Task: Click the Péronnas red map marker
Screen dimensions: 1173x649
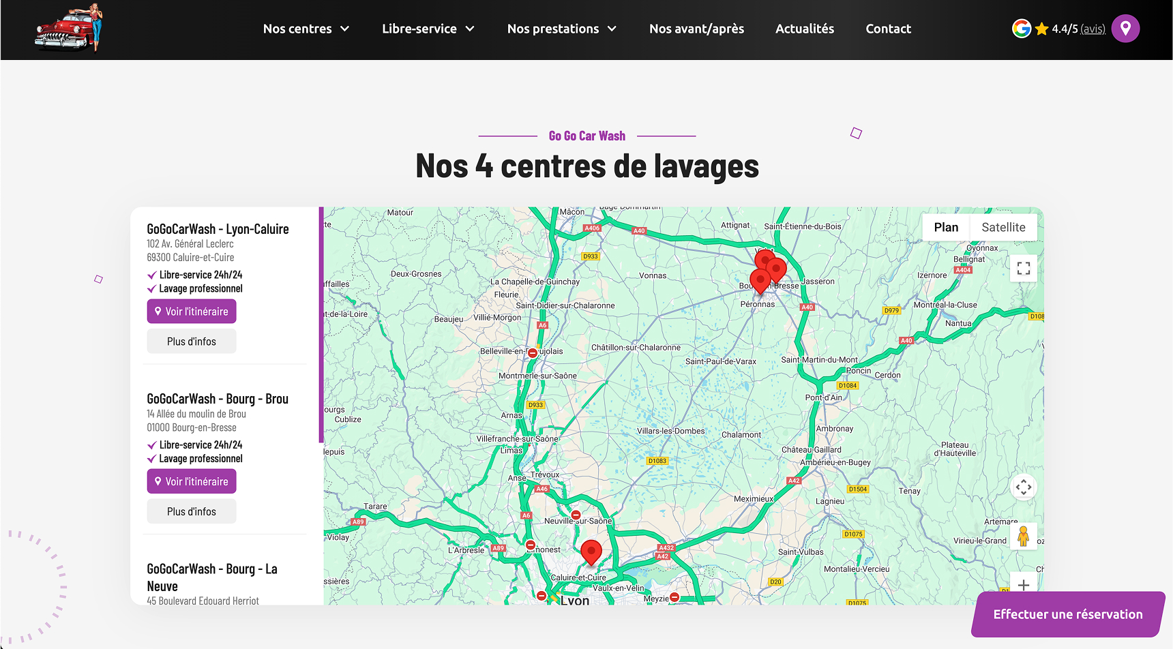Action: [x=760, y=281]
